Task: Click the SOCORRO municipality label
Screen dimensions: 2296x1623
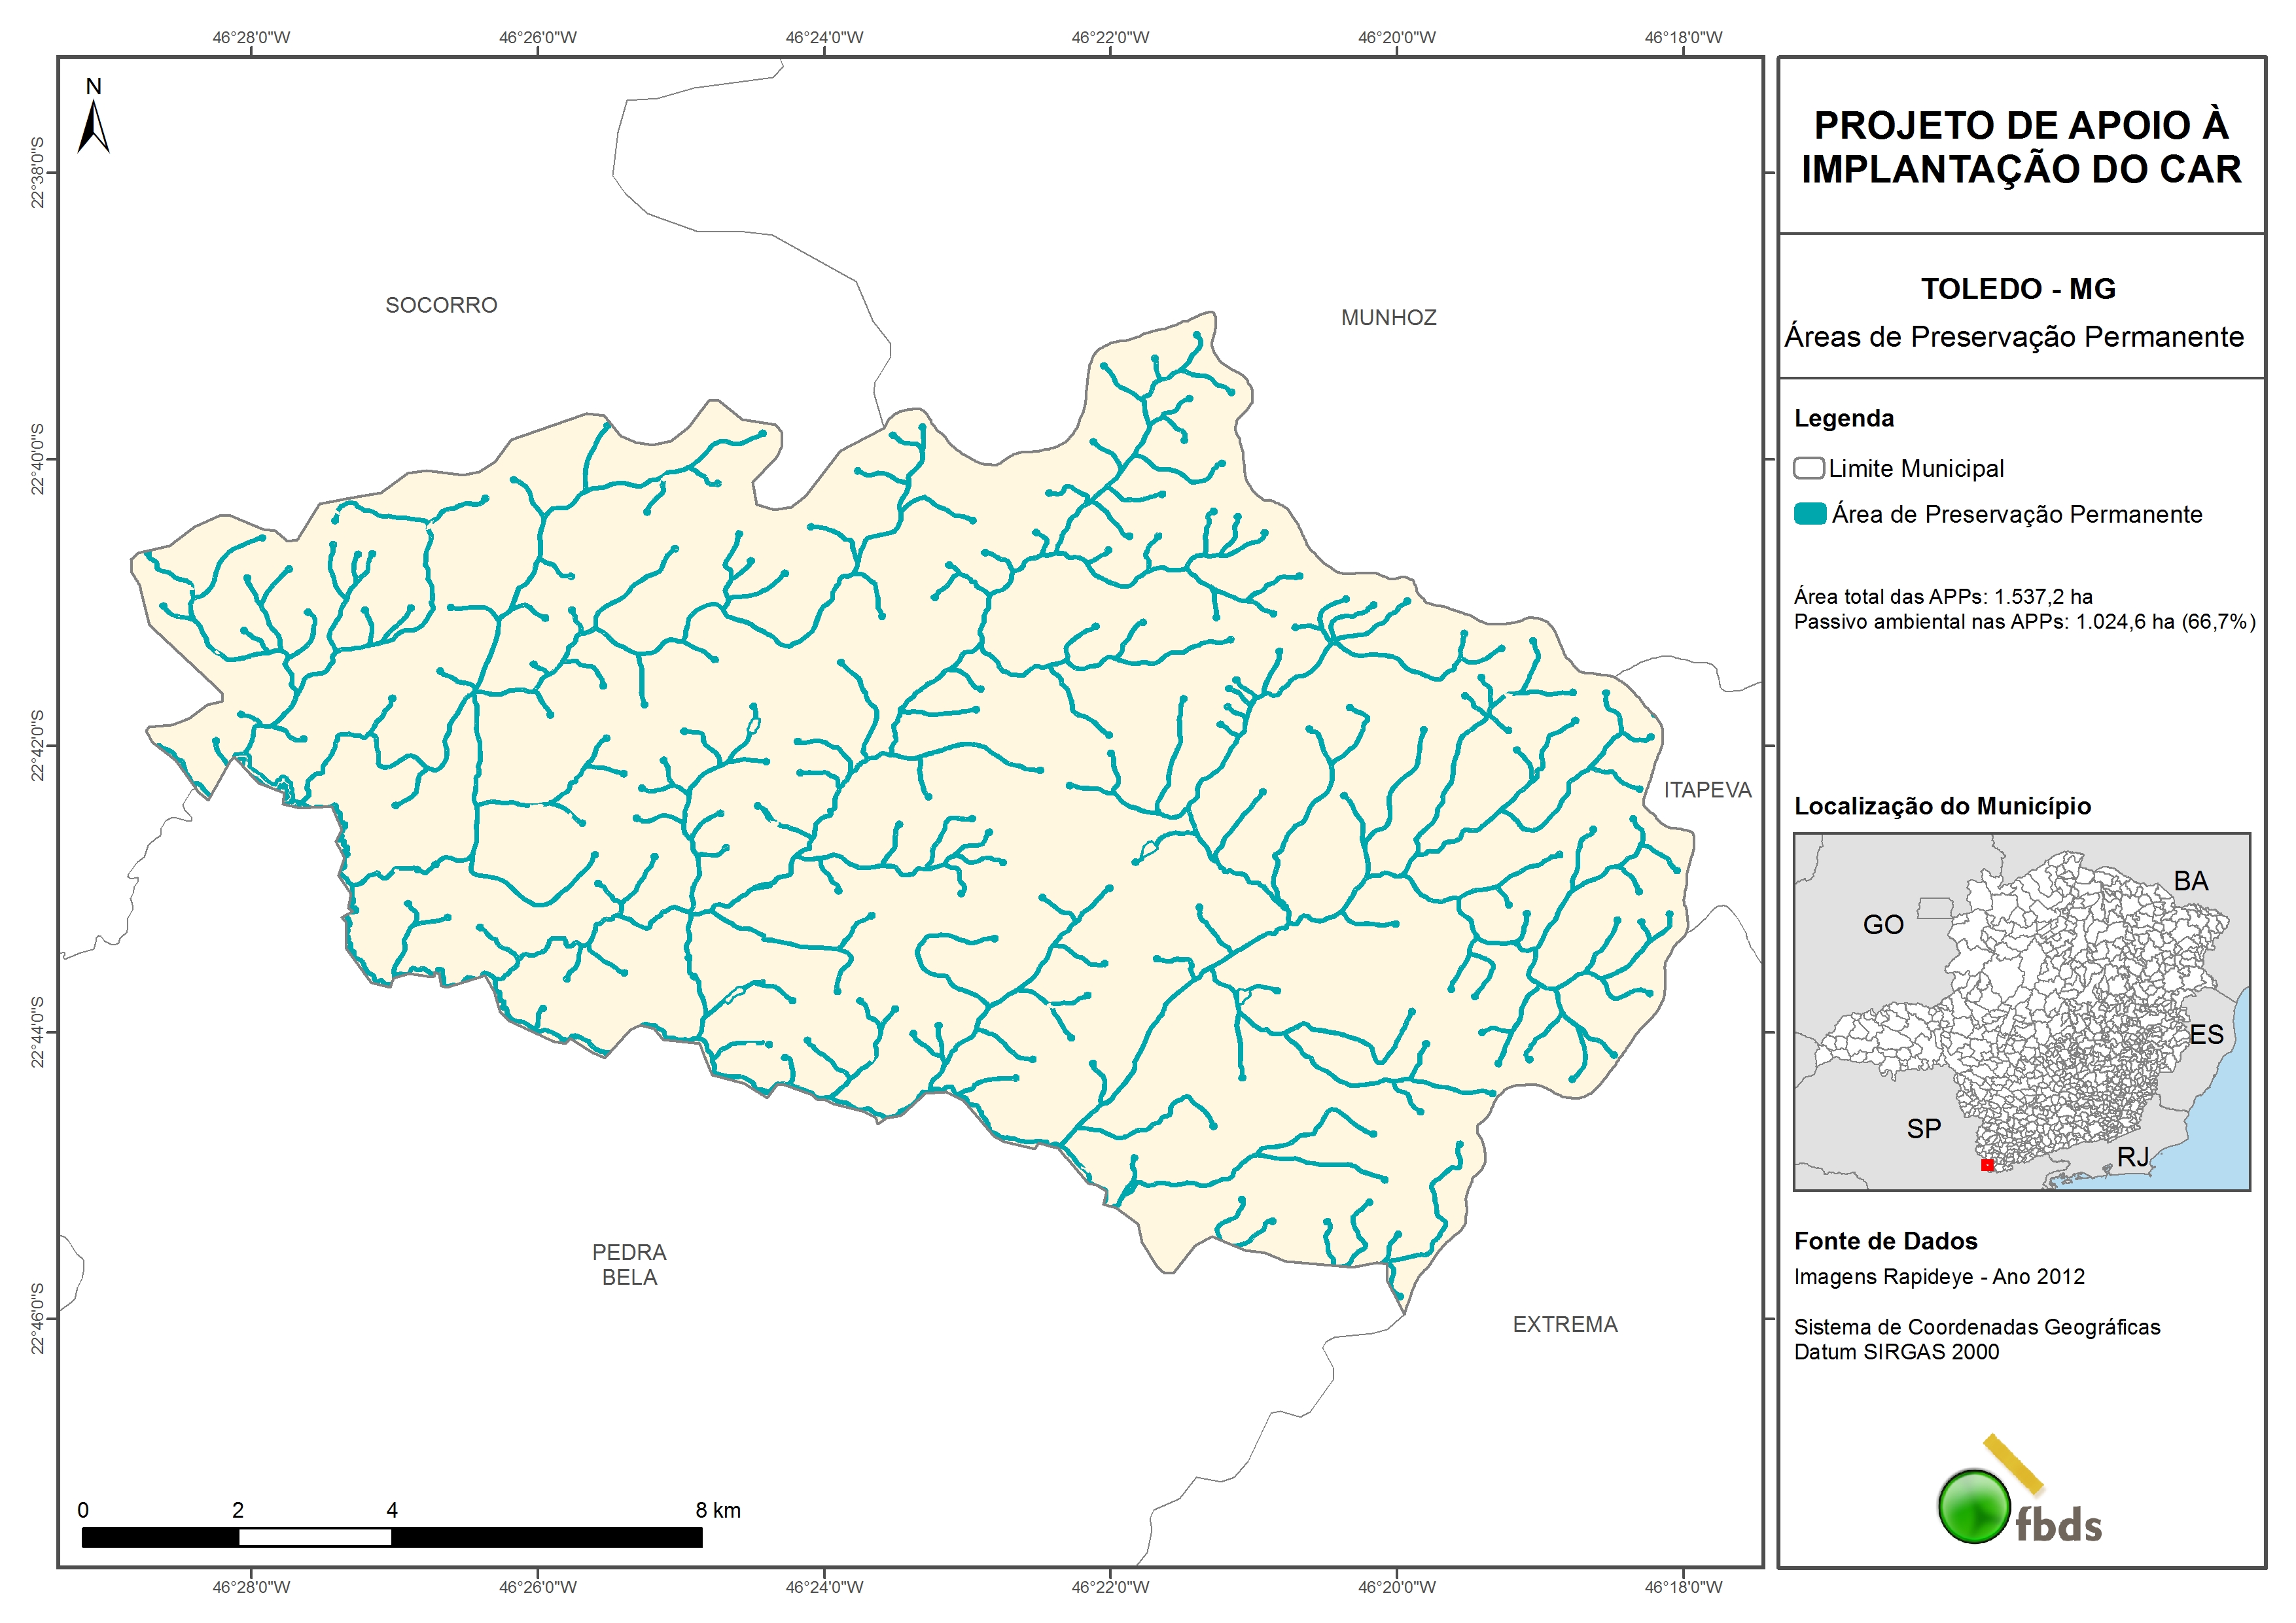Action: [x=441, y=305]
